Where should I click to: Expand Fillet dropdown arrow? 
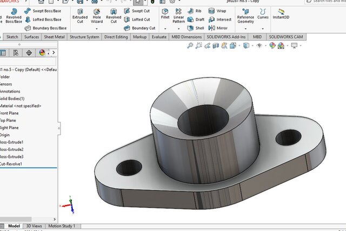[x=165, y=29]
